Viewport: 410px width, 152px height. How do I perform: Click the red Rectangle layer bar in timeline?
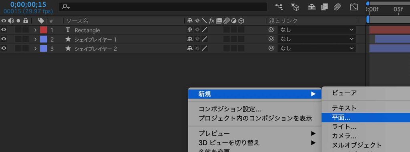pyautogui.click(x=390, y=30)
